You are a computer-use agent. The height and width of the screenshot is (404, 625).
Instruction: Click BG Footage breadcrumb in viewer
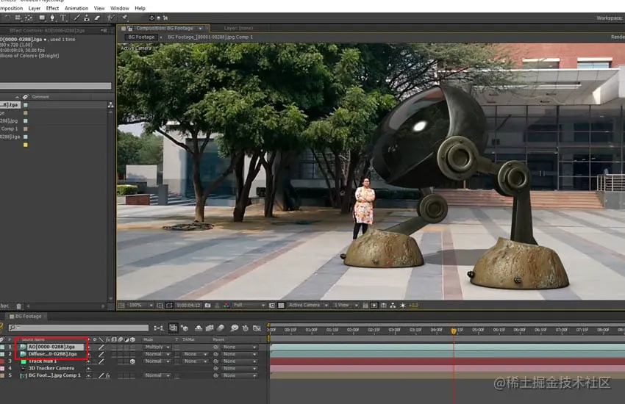coord(141,37)
